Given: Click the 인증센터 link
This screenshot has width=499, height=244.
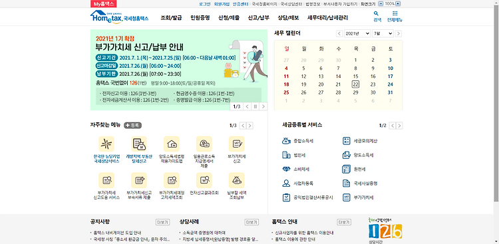Looking at the screenshot, I should pyautogui.click(x=240, y=4).
